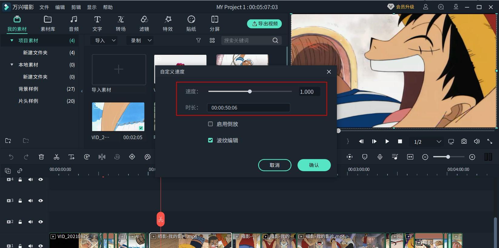Open the 转场 transitions tab

[x=121, y=24]
